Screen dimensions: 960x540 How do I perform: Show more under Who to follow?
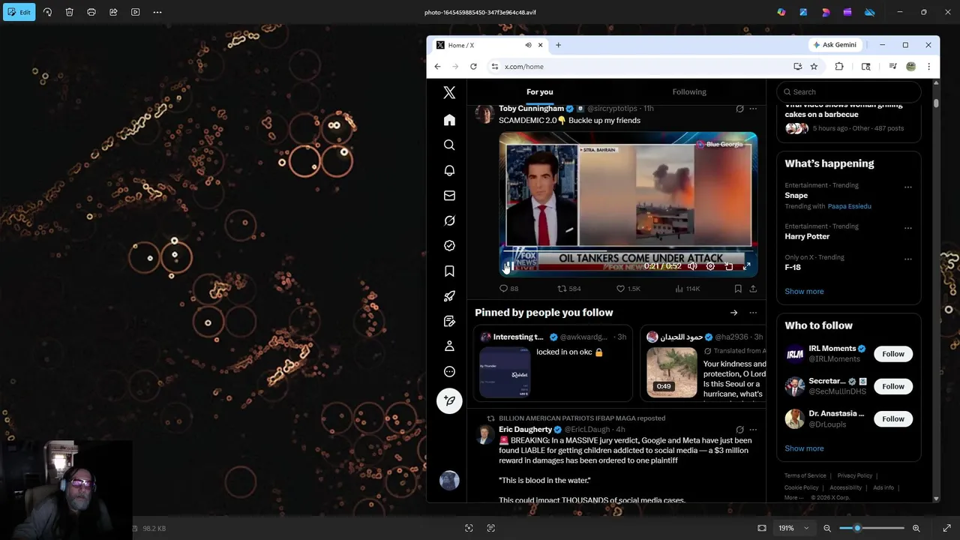pos(804,448)
